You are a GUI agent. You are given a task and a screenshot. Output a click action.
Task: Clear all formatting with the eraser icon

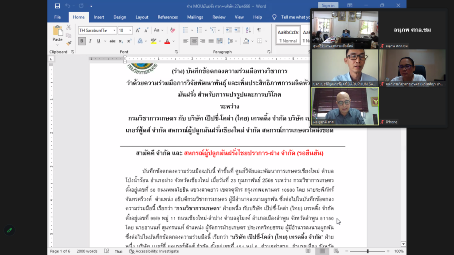tap(172, 31)
